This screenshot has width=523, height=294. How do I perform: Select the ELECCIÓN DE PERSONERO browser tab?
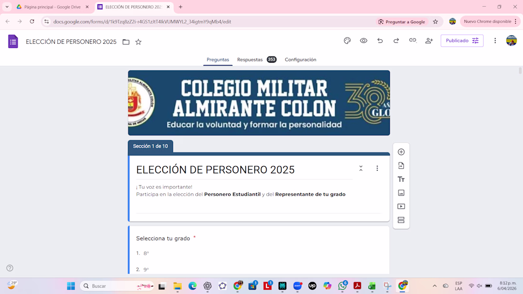[x=134, y=7]
